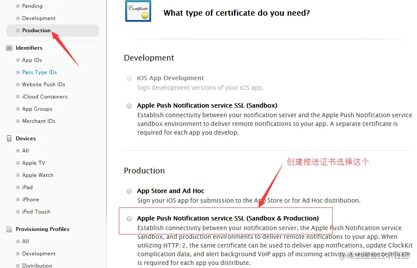Show All under Provisioning Profiles
This screenshot has height=268, width=417.
coord(25,241)
